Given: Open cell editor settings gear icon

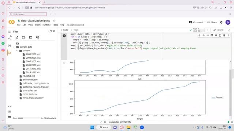Looking at the screenshot, I should pos(216,35).
